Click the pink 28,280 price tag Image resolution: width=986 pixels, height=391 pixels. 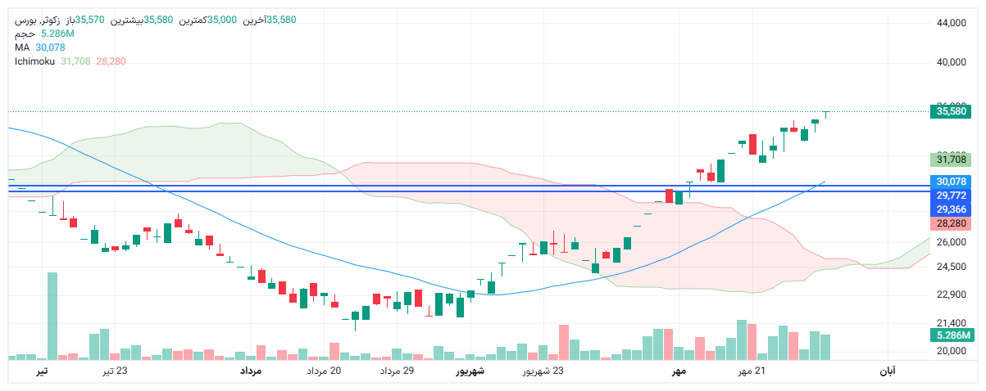tap(951, 223)
